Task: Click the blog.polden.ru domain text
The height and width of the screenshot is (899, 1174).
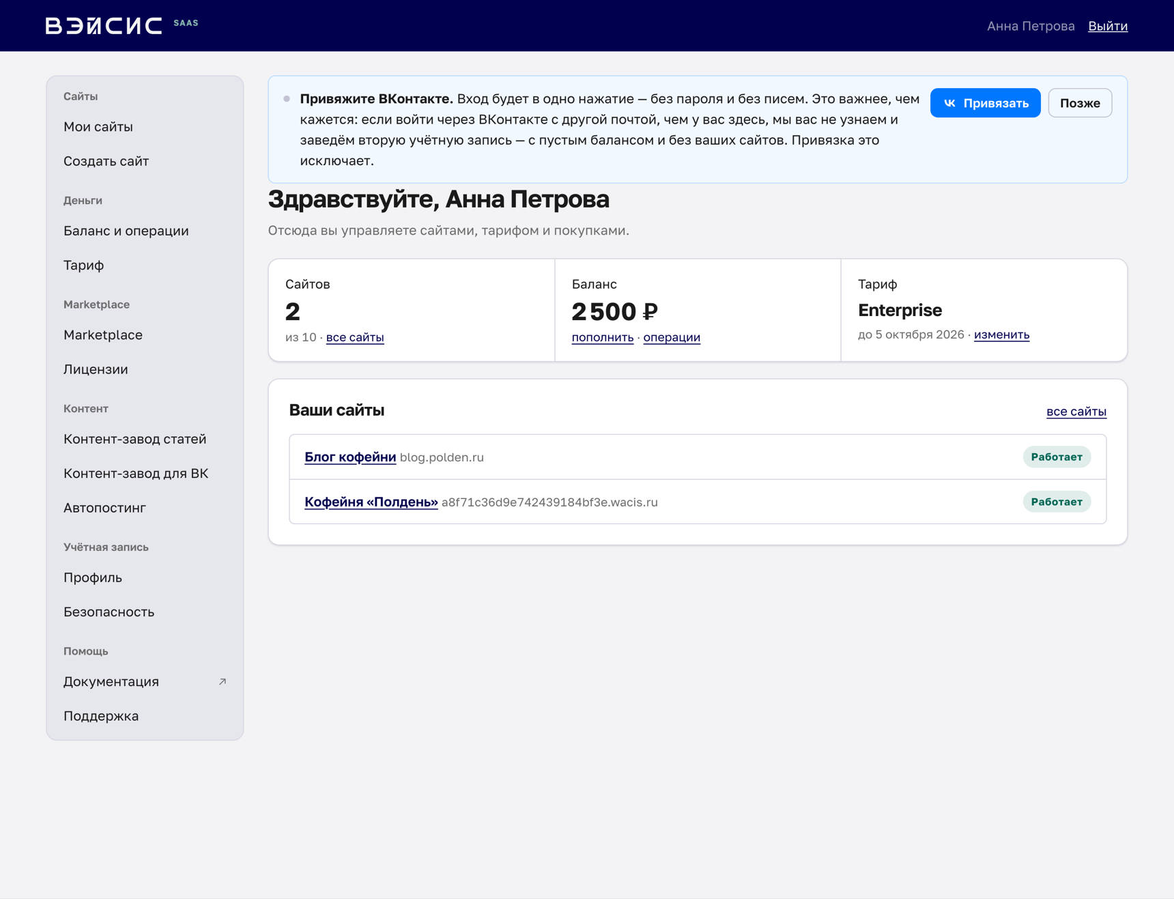Action: pos(442,457)
